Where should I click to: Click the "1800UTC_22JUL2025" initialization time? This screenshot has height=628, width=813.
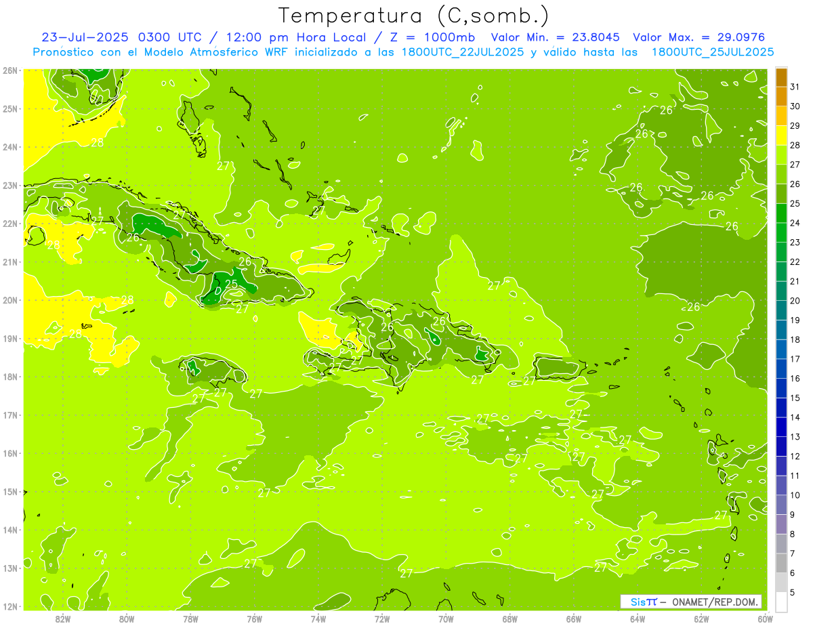(x=463, y=52)
